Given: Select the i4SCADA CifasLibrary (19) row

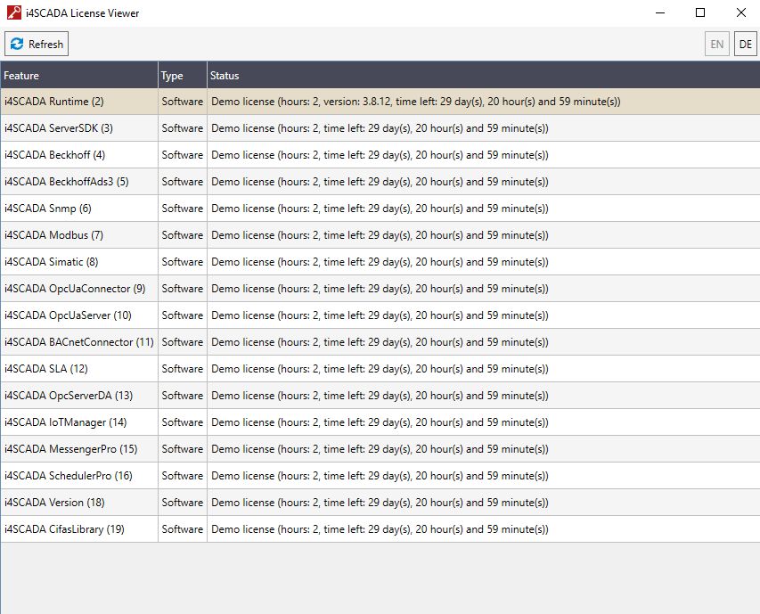Looking at the screenshot, I should point(380,529).
